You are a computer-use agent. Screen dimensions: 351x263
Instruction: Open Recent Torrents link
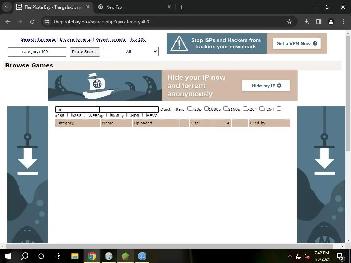click(111, 39)
